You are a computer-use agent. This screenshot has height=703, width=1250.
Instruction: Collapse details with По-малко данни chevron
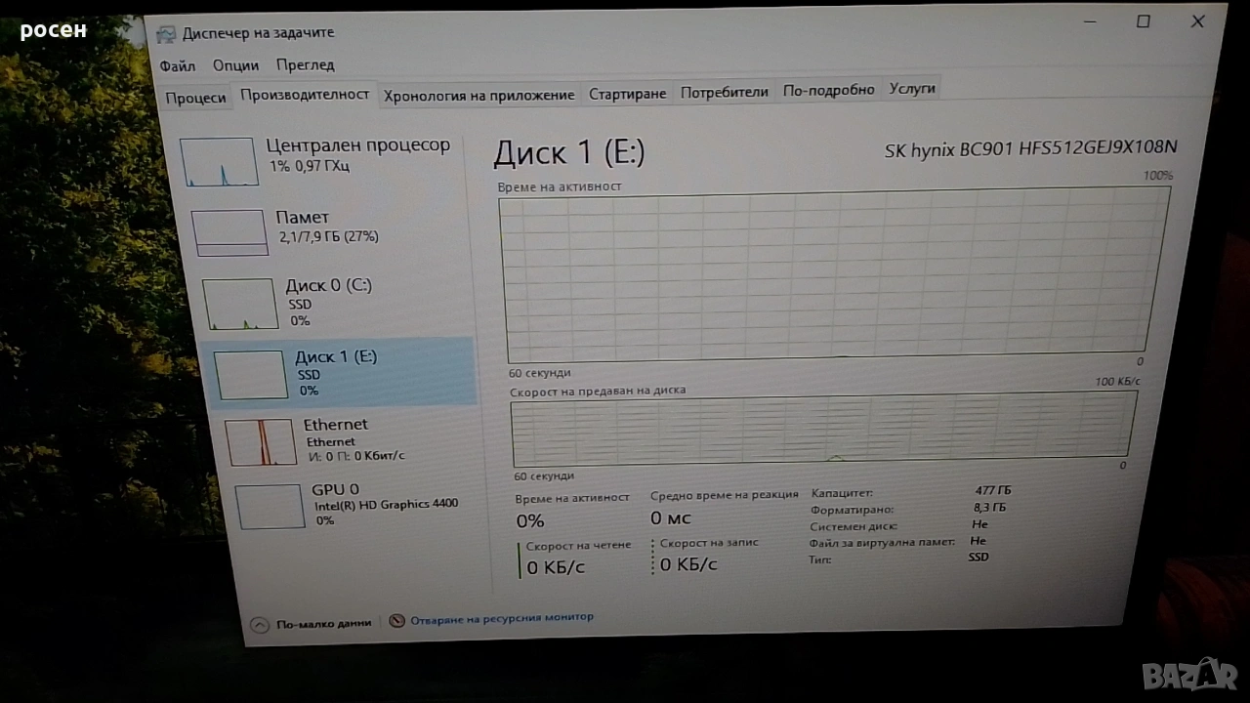(260, 625)
